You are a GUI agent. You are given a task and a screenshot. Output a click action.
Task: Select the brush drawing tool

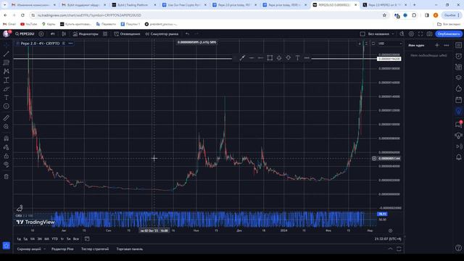7,88
